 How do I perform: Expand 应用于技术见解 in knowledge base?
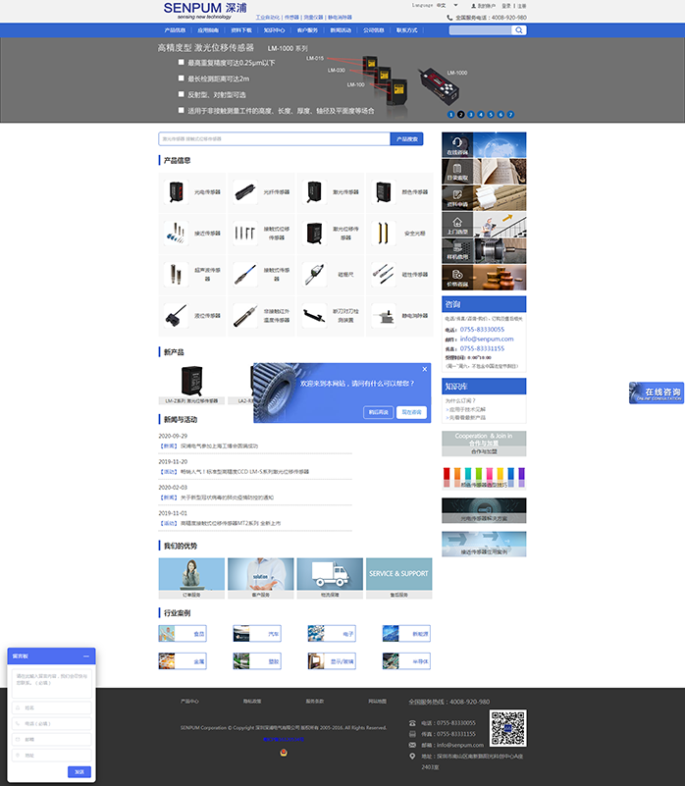[x=468, y=408]
